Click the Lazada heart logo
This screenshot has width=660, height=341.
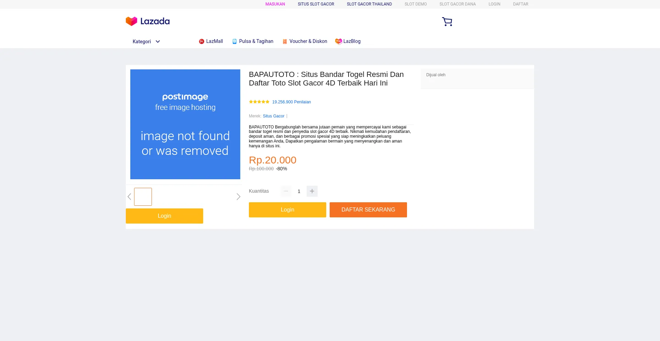coord(131,21)
